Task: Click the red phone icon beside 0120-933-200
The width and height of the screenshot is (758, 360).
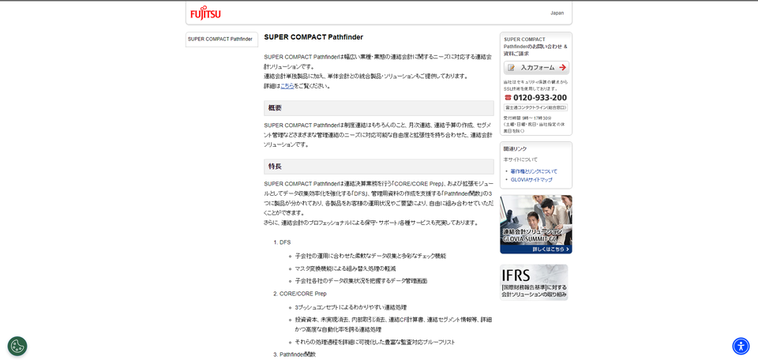Action: click(x=508, y=98)
